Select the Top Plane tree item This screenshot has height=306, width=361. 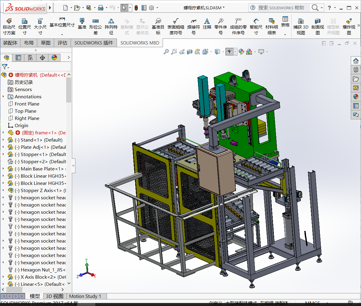click(25, 111)
